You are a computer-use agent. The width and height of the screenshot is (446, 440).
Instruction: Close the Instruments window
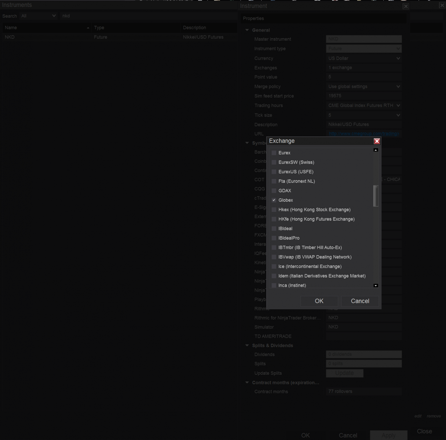click(x=442, y=5)
